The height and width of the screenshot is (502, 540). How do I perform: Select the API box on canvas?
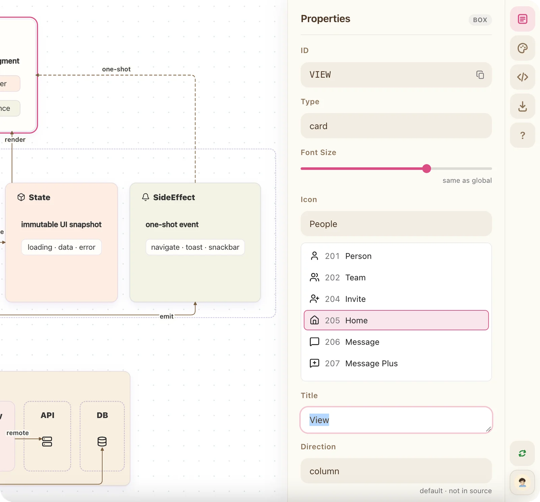(x=47, y=436)
